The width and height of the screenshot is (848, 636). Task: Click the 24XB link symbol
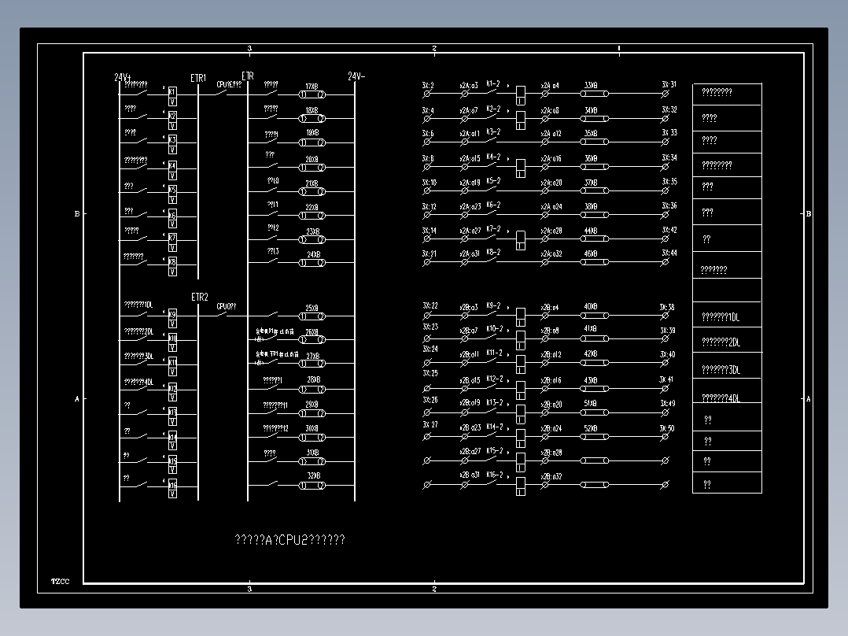pos(312,263)
